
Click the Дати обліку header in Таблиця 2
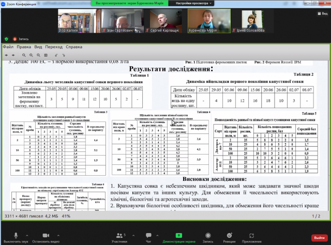pos(184,90)
